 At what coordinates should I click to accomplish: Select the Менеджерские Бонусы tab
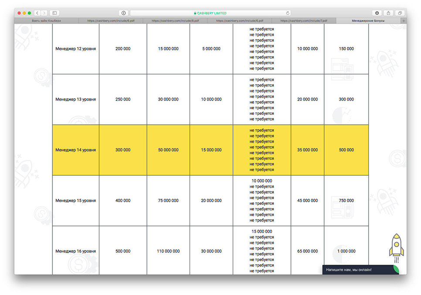pyautogui.click(x=368, y=21)
